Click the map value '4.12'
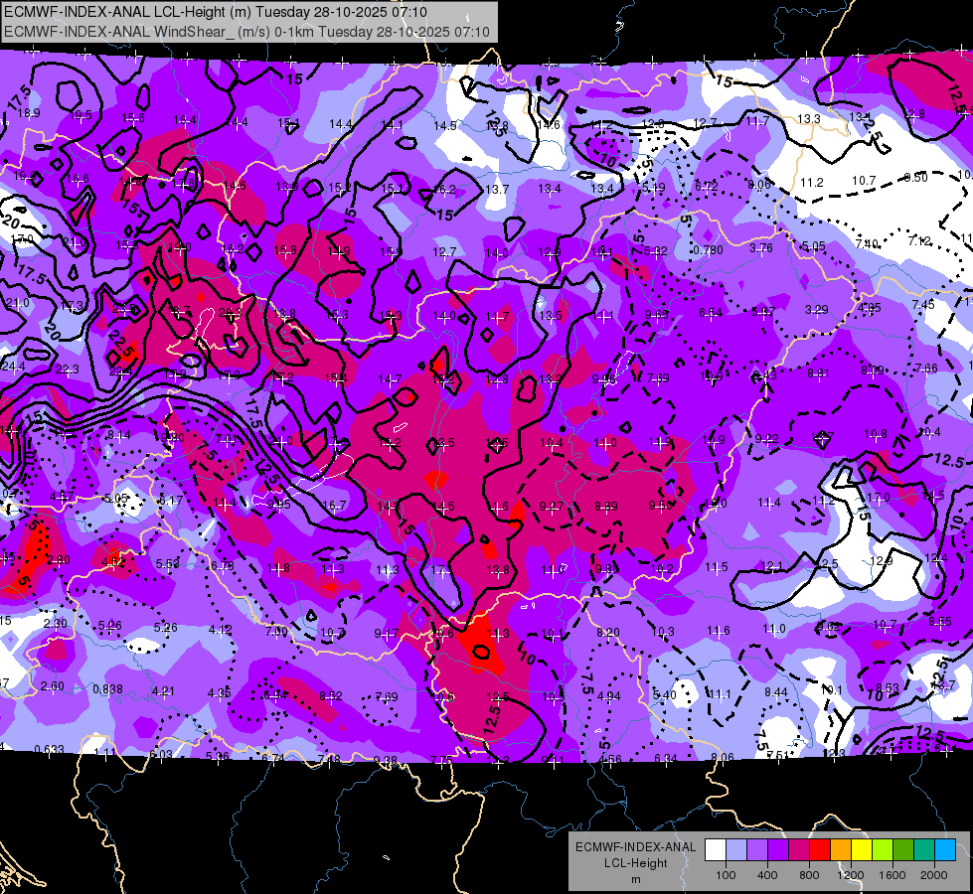 (220, 630)
